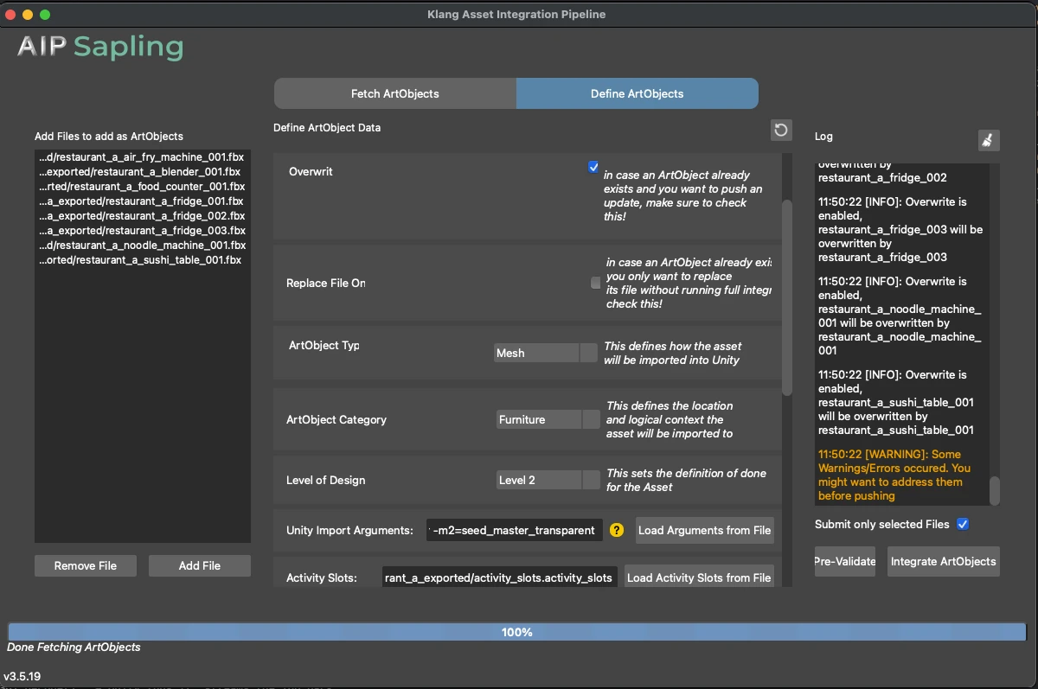The image size is (1038, 689).
Task: Click the macOS yellow minimize window button
Action: coord(28,15)
